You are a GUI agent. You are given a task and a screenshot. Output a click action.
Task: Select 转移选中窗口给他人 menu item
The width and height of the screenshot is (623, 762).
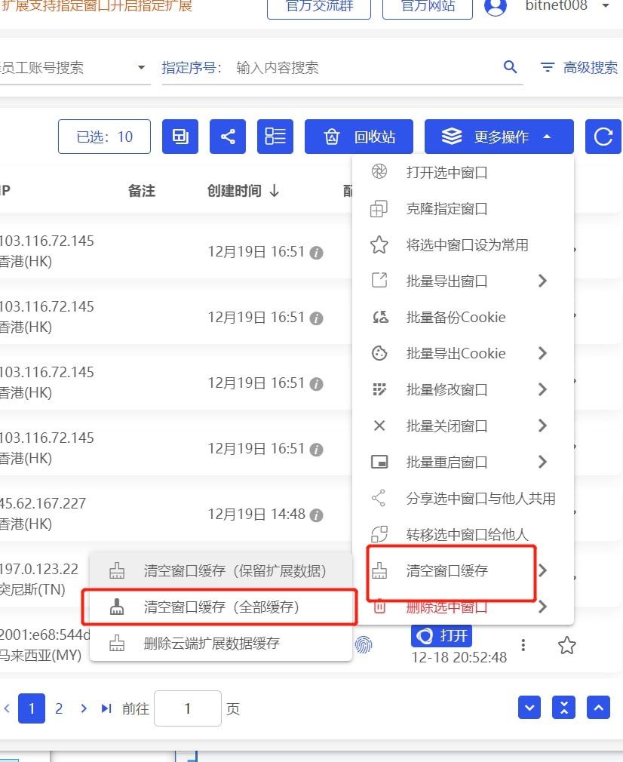coord(463,535)
